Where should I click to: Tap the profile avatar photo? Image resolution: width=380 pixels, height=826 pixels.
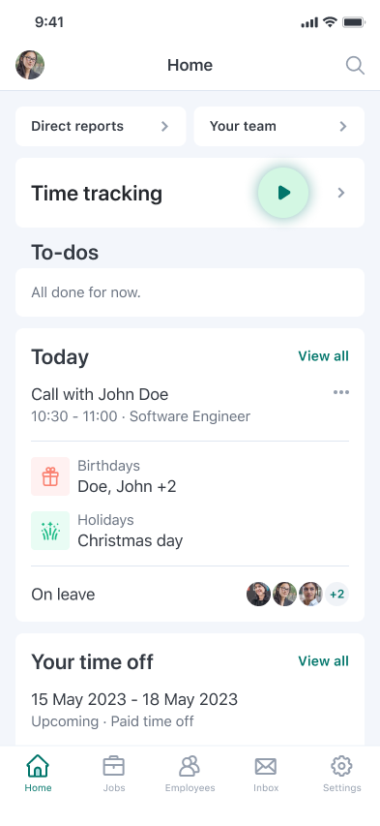tap(30, 65)
